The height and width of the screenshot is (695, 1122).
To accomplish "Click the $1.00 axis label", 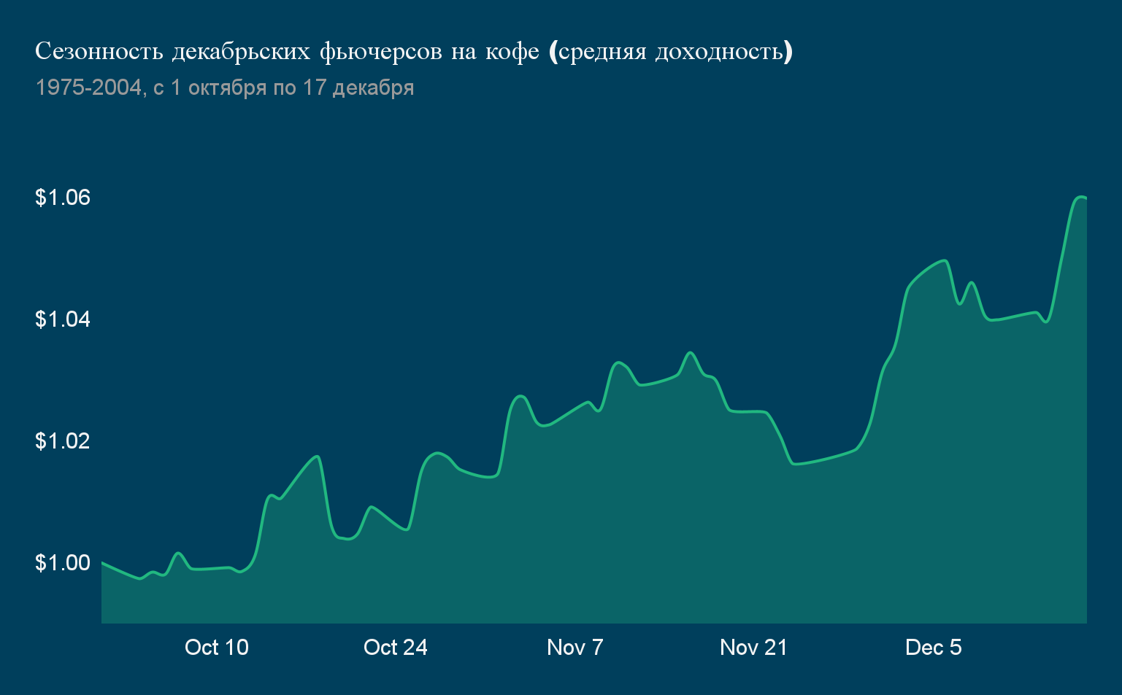I will (x=63, y=562).
